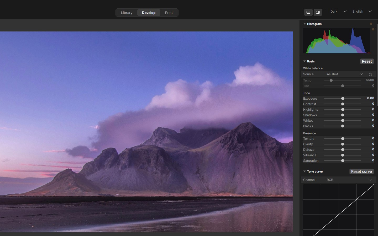Click the right panel vertical scrollbar
Screen dimensions: 378x236
(377, 65)
